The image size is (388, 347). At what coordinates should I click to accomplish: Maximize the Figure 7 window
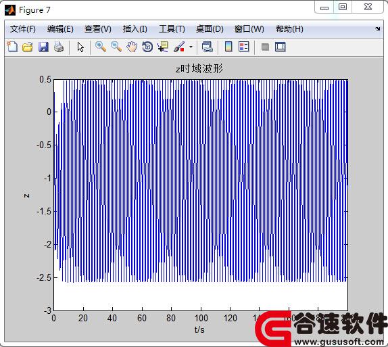343,7
